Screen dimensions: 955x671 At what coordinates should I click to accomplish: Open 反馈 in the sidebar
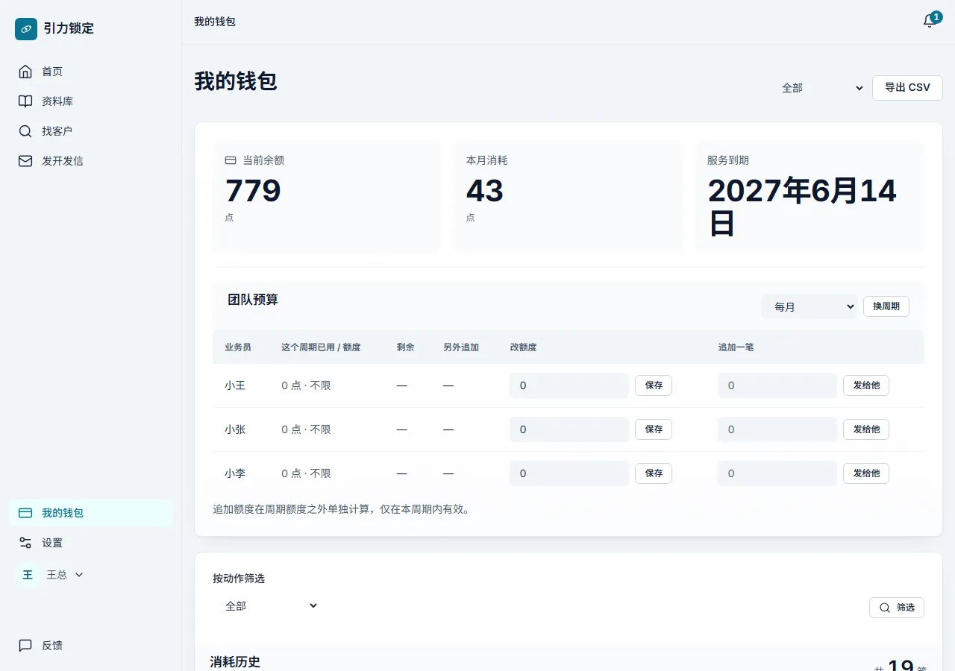pos(91,646)
